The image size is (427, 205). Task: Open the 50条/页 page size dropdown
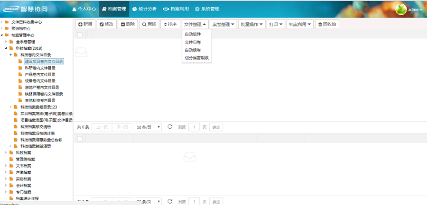pyautogui.click(x=149, y=127)
